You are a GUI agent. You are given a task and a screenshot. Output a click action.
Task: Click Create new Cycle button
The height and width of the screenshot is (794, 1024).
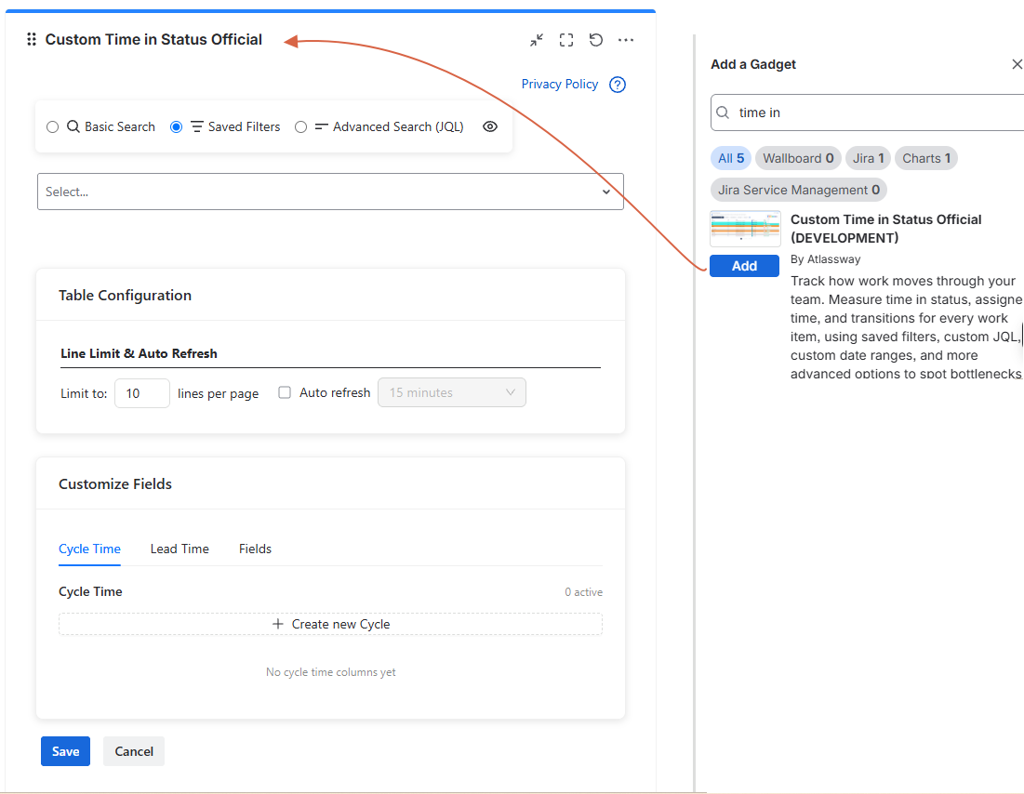pyautogui.click(x=330, y=624)
